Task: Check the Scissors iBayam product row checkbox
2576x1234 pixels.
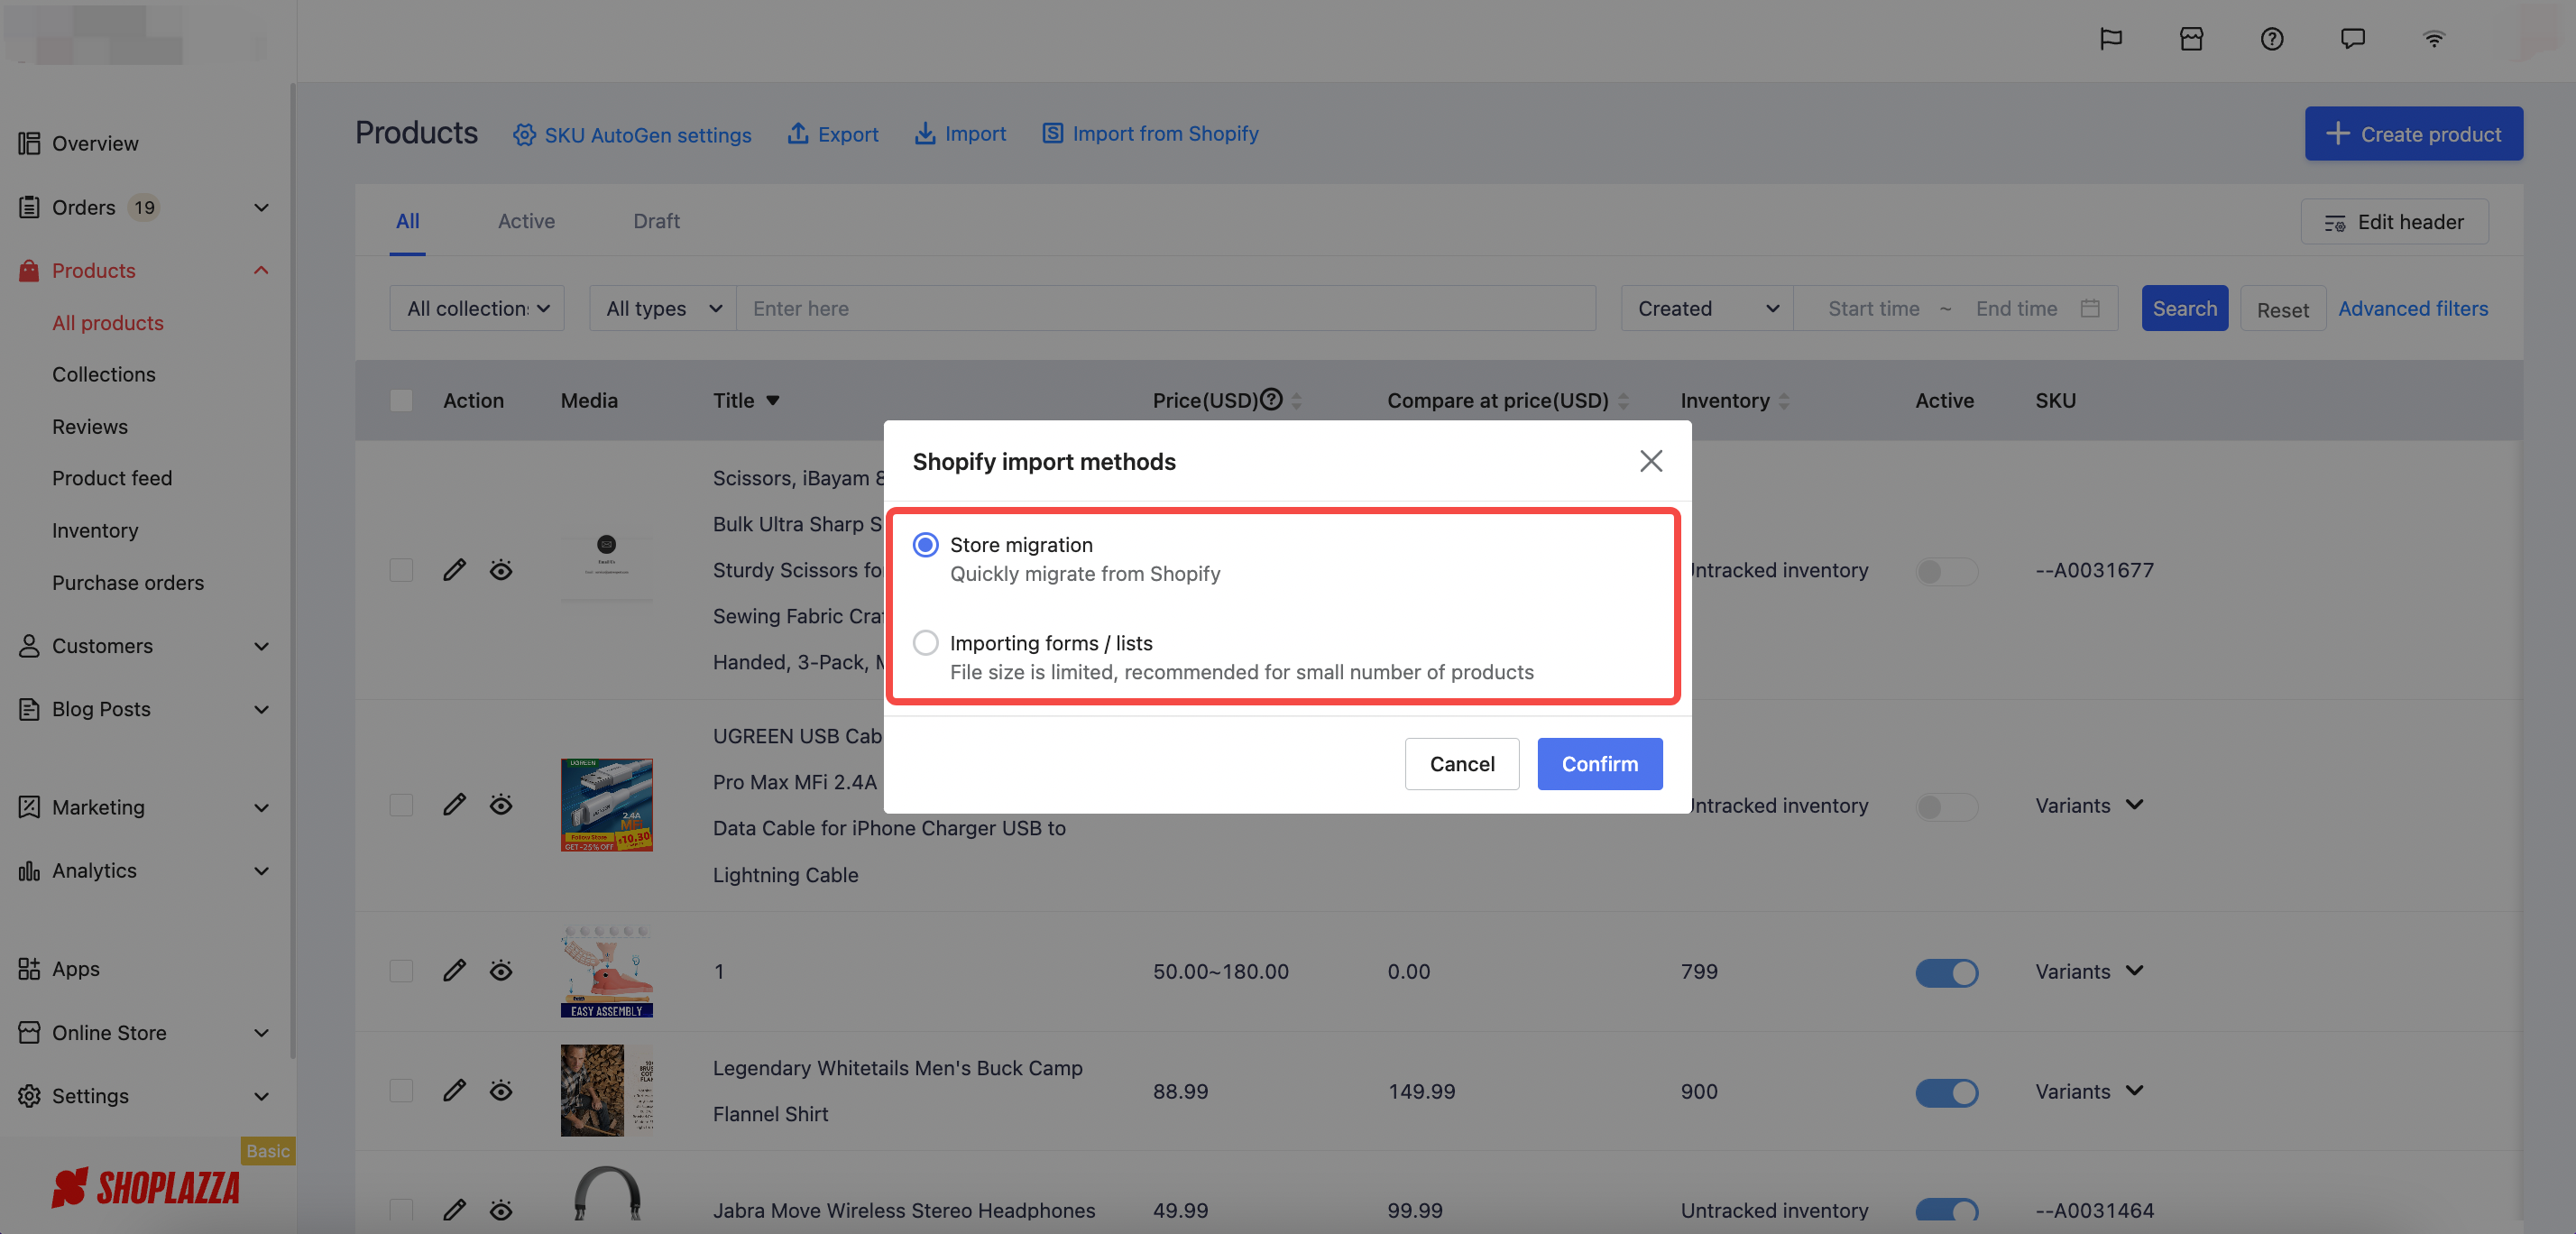Action: pos(401,569)
